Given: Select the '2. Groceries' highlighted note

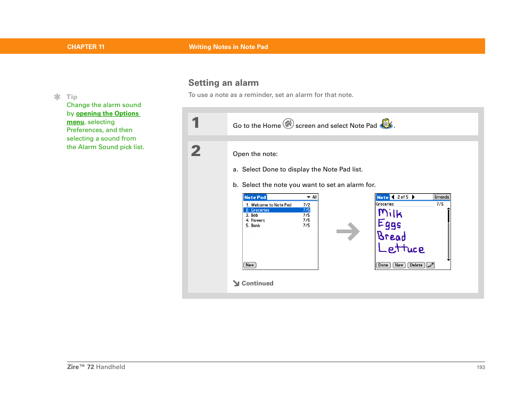Looking at the screenshot, I should click(277, 210).
